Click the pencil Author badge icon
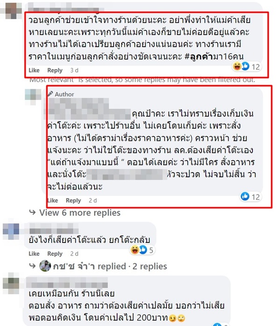 pyautogui.click(x=50, y=94)
